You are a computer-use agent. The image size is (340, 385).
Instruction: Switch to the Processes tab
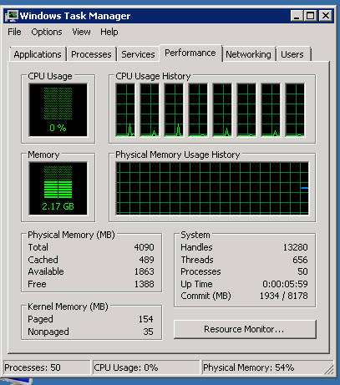pos(91,54)
